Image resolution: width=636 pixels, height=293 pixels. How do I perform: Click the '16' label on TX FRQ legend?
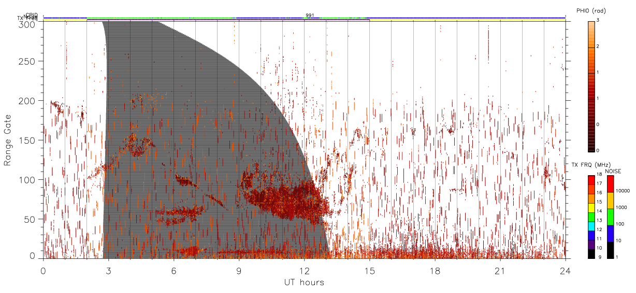[600, 193]
